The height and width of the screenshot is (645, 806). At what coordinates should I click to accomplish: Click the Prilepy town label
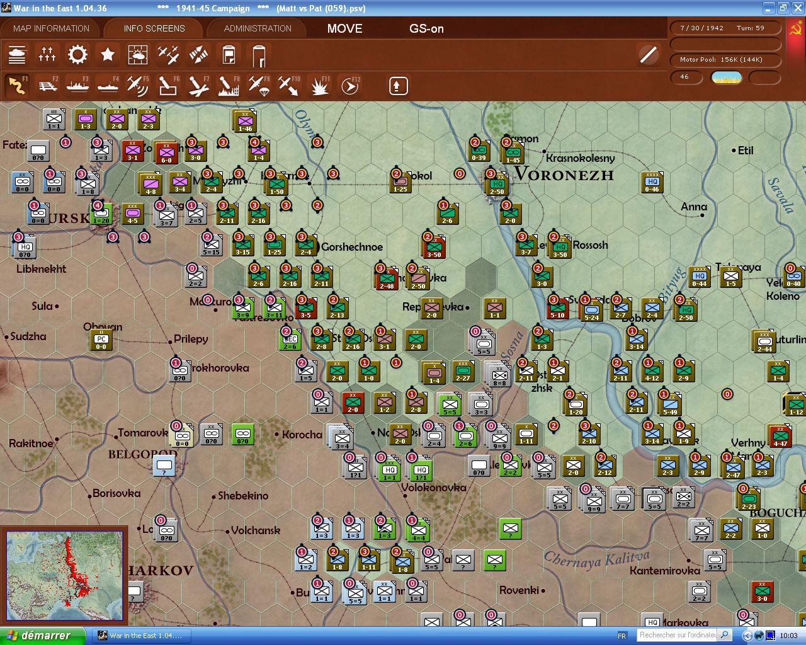tap(191, 339)
